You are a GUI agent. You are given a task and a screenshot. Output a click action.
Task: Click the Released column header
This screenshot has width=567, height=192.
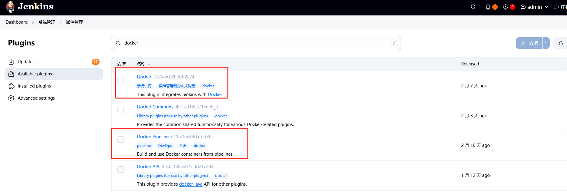pyautogui.click(x=470, y=64)
